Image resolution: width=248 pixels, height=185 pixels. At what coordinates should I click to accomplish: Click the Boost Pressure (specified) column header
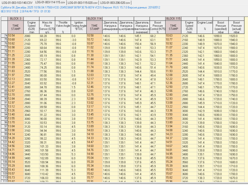tap(221, 27)
